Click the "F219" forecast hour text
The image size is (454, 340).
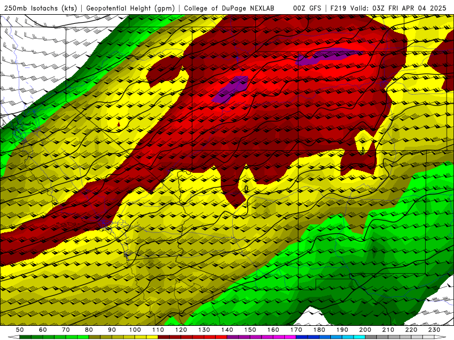(338, 8)
